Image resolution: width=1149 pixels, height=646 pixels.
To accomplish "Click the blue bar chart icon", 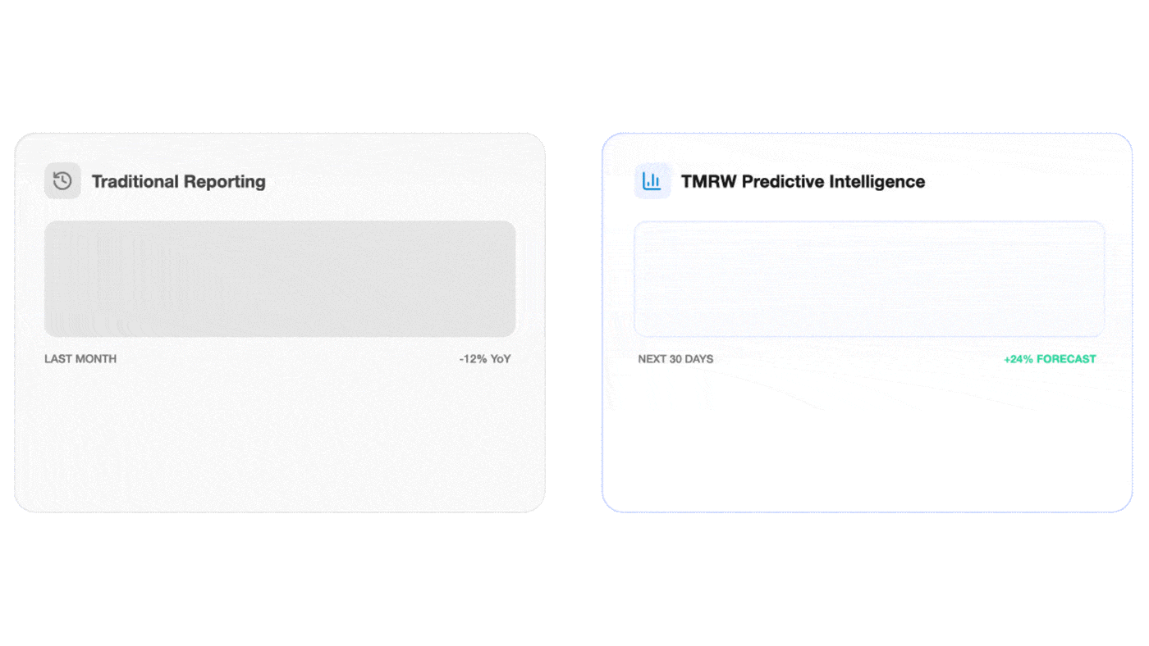I will (x=652, y=181).
